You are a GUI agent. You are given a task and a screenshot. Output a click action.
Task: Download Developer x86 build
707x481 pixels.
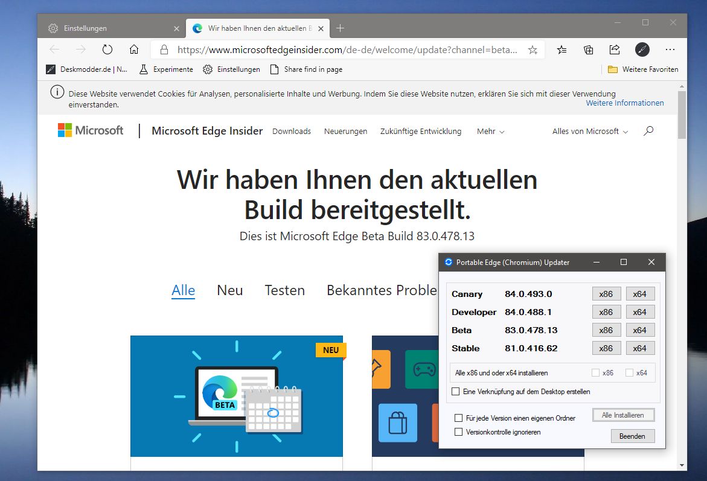coord(606,312)
